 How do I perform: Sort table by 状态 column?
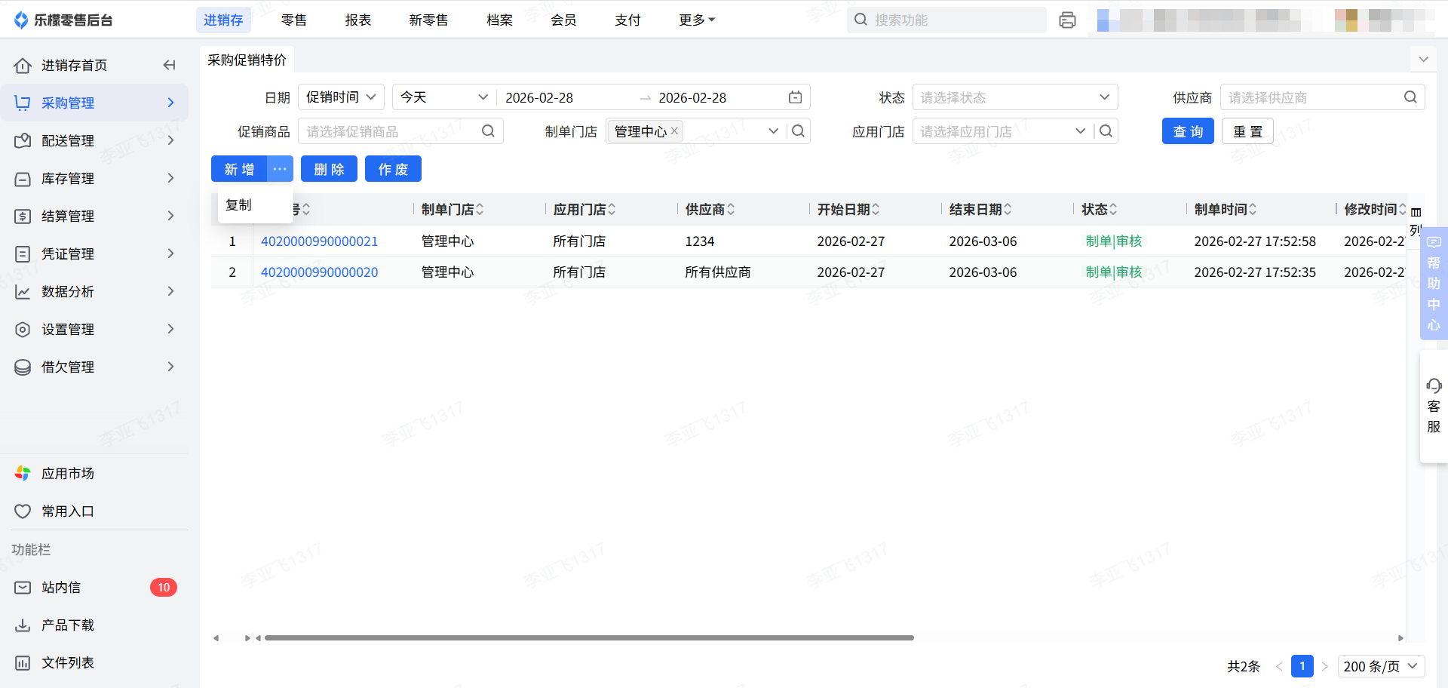tap(1113, 210)
